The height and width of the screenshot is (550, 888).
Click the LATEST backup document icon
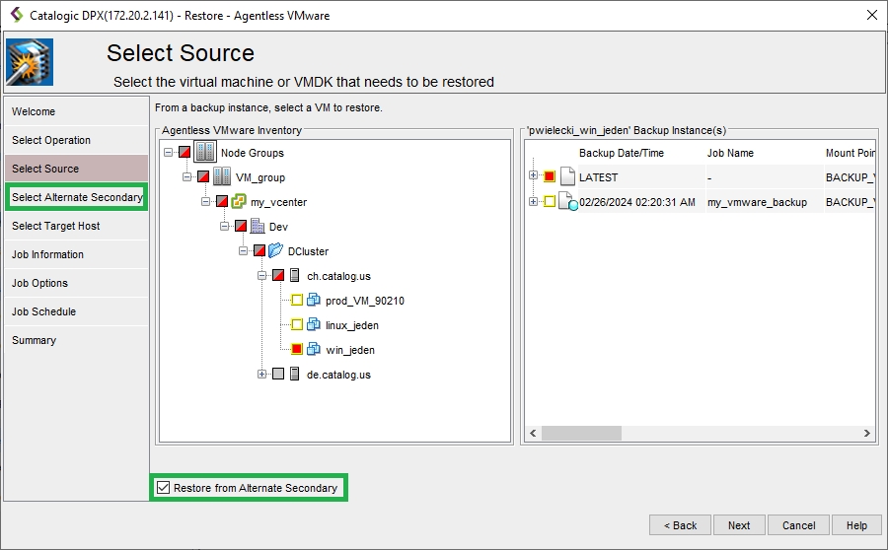pos(566,177)
